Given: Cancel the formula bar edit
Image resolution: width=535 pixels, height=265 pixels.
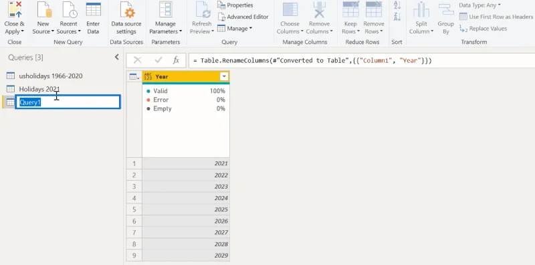Looking at the screenshot, I should point(138,60).
